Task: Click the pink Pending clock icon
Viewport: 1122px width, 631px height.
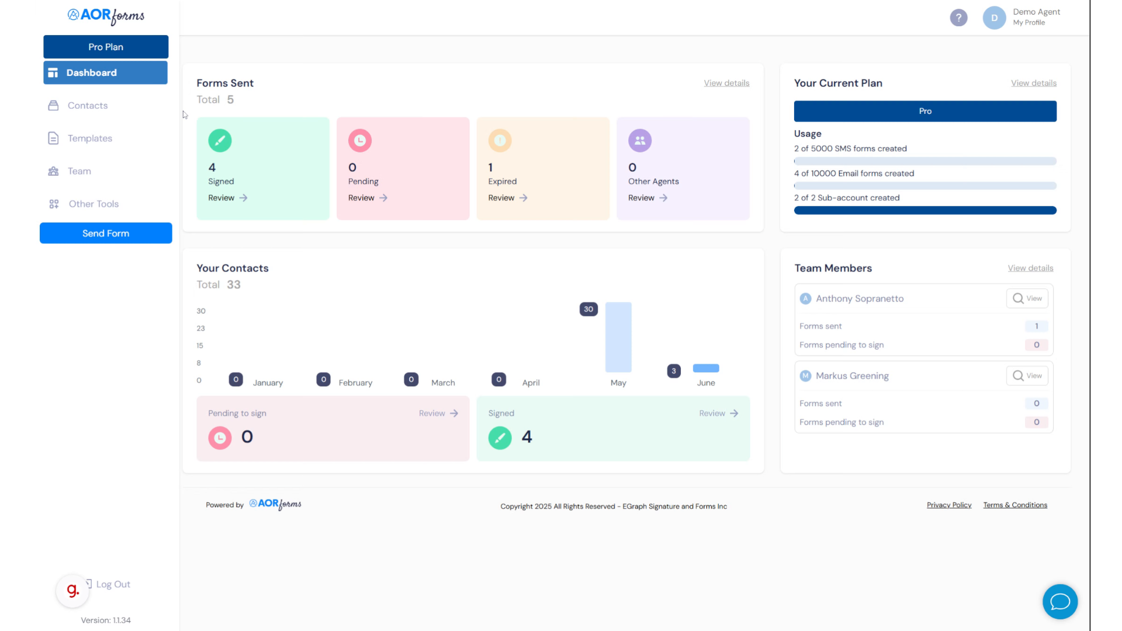Action: point(360,140)
